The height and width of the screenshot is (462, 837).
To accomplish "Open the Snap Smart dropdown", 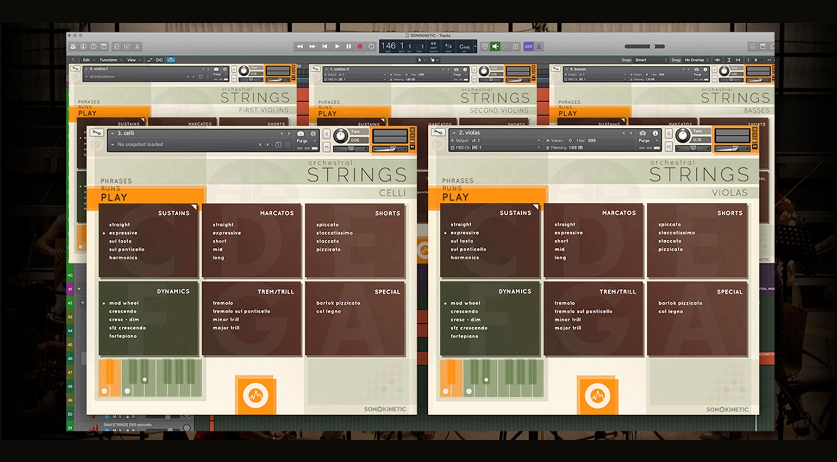I will click(x=651, y=60).
